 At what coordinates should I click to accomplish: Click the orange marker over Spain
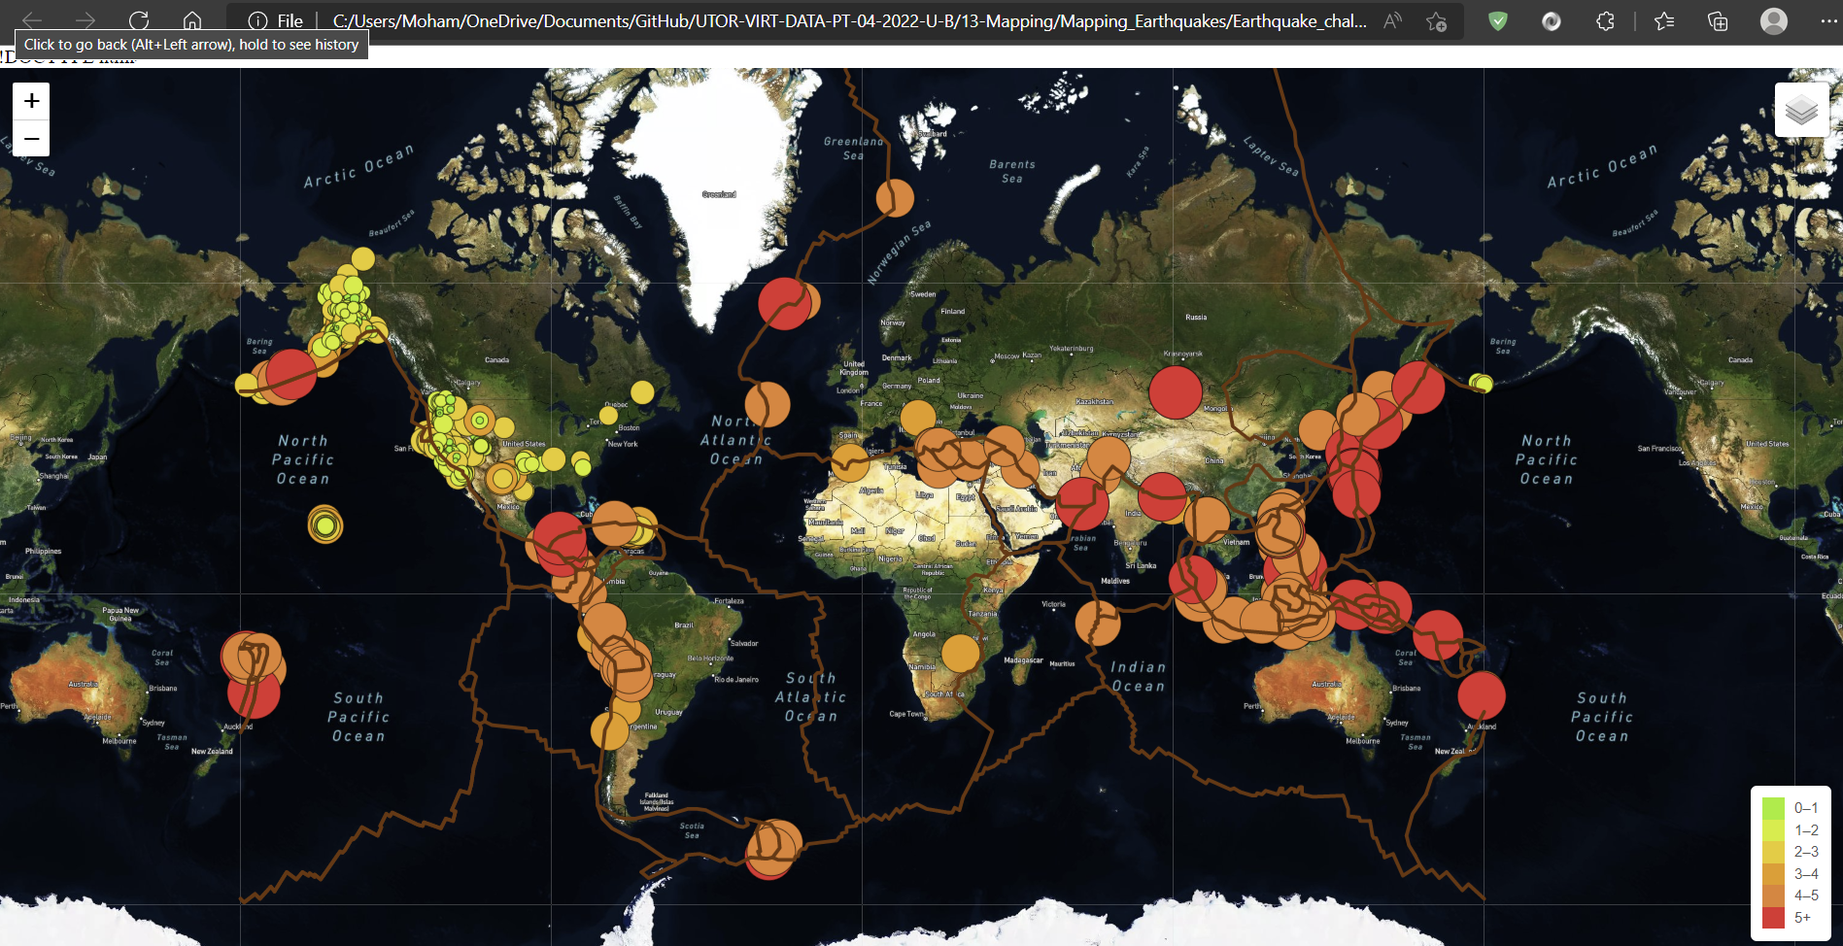(x=850, y=463)
